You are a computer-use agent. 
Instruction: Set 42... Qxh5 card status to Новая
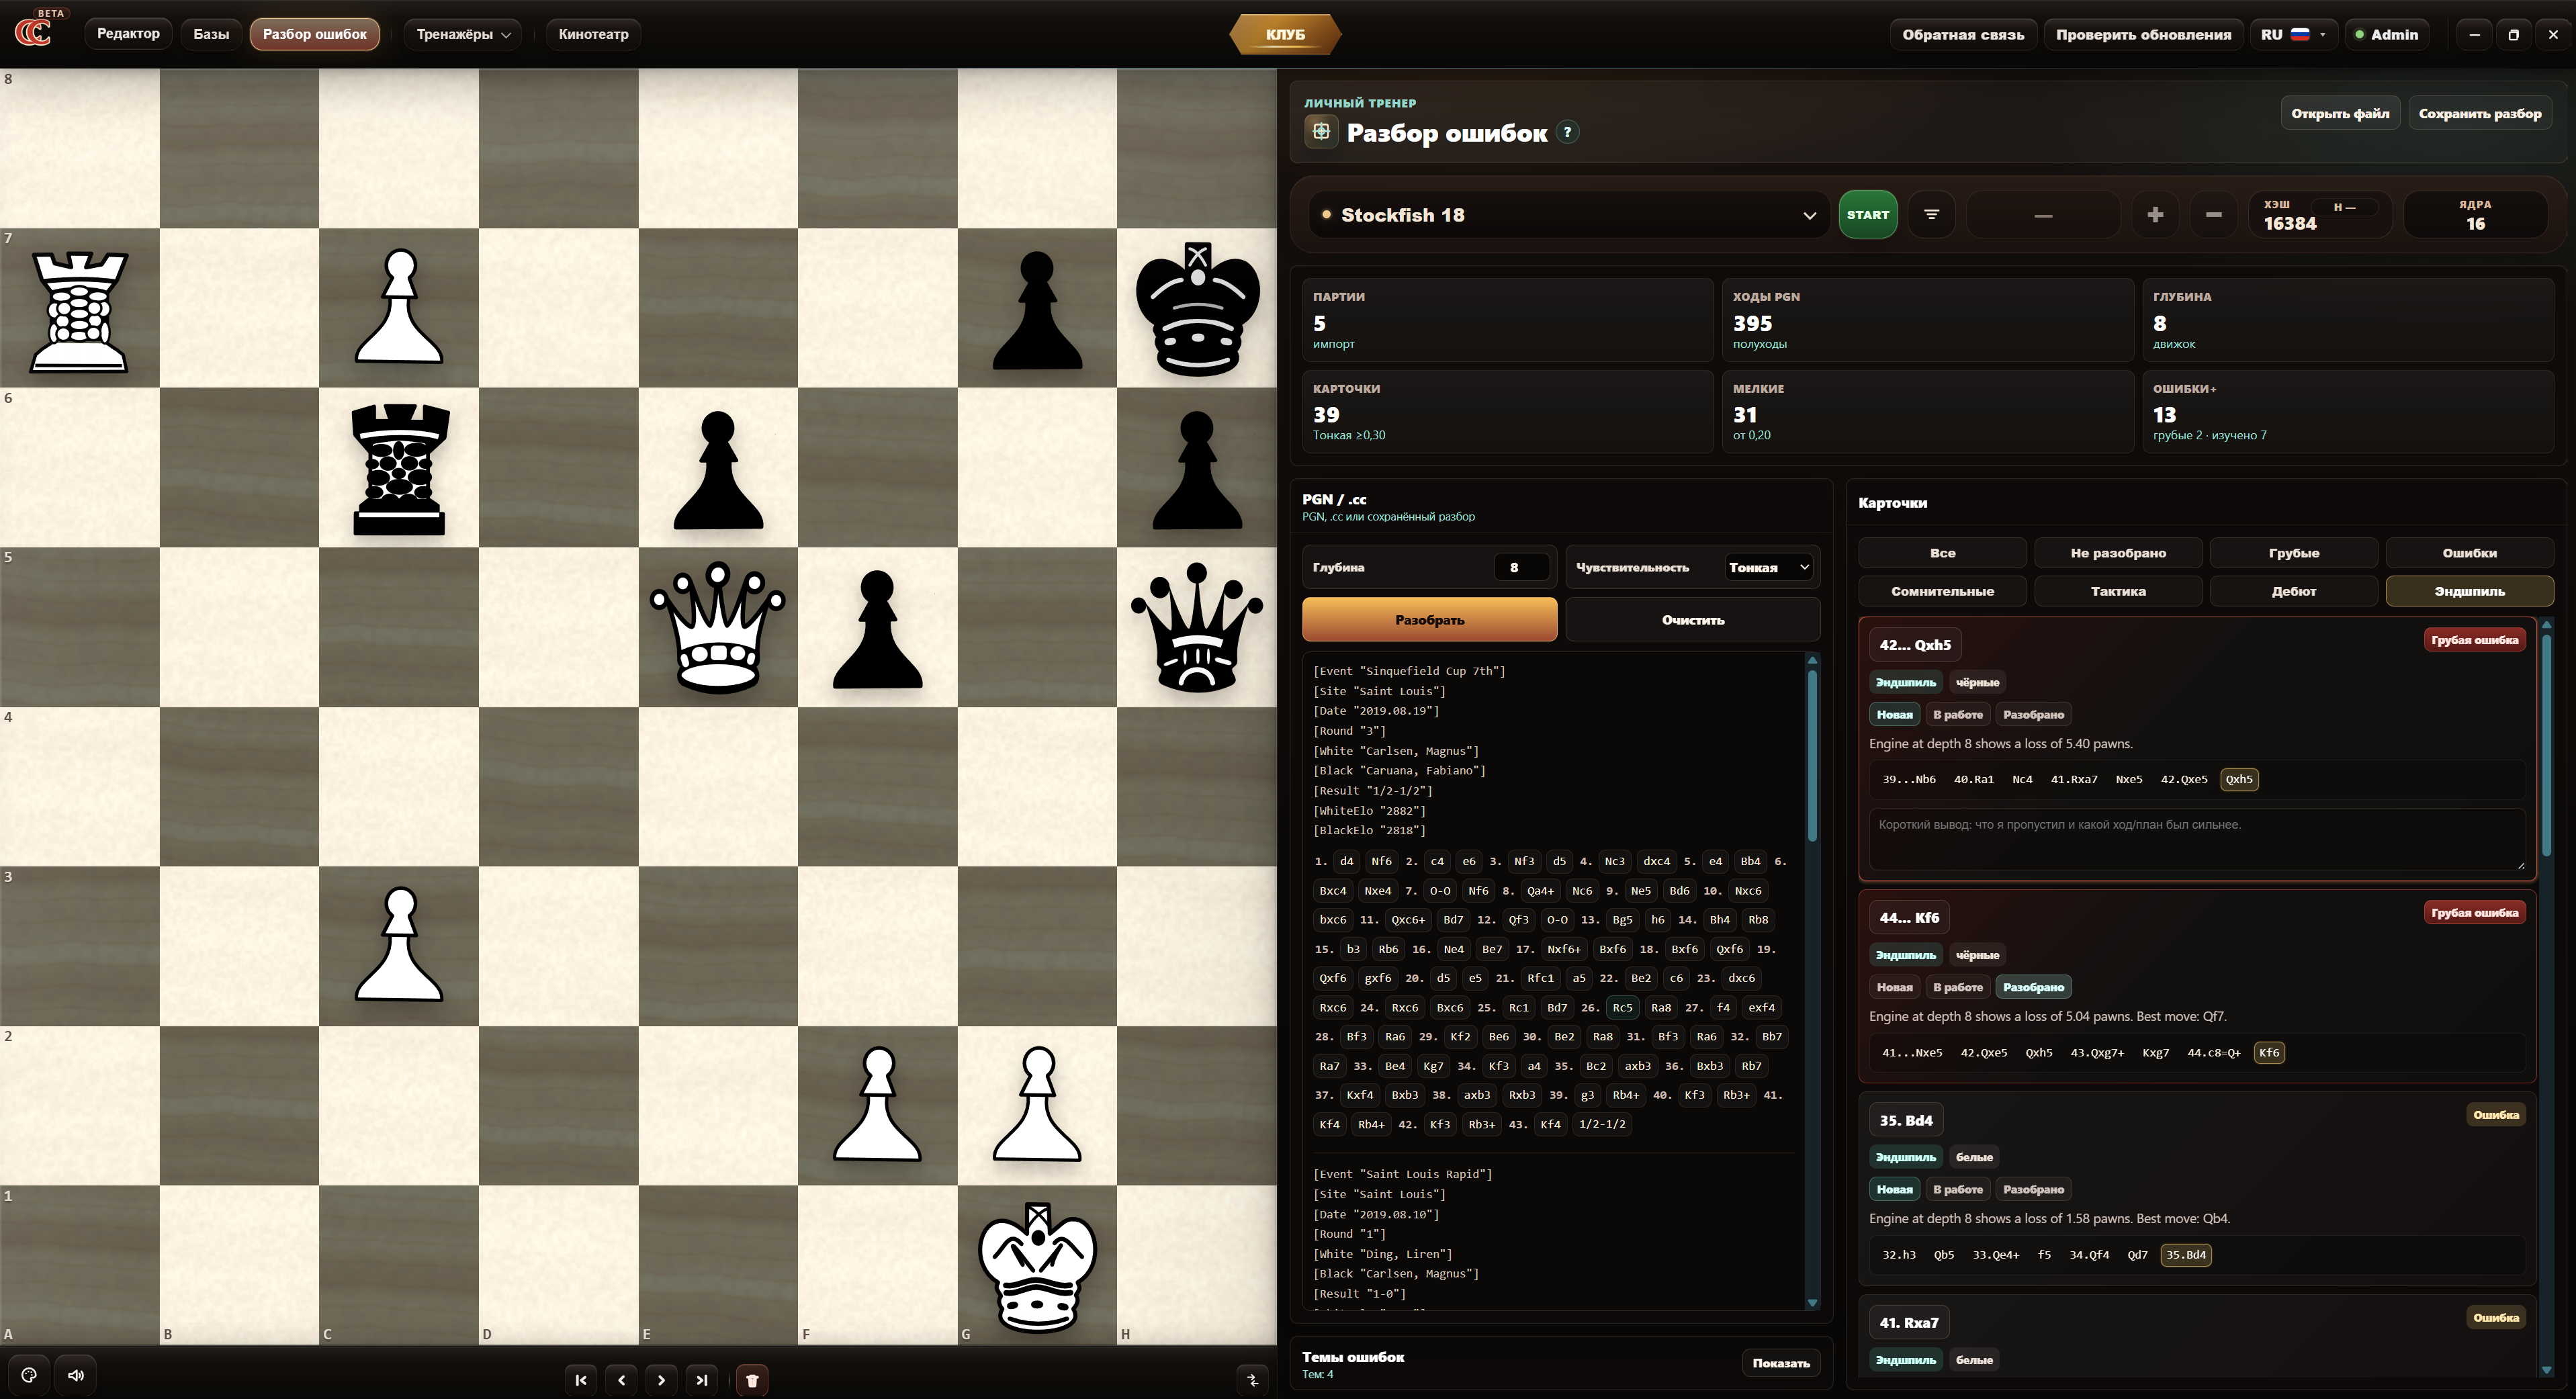pos(1894,714)
